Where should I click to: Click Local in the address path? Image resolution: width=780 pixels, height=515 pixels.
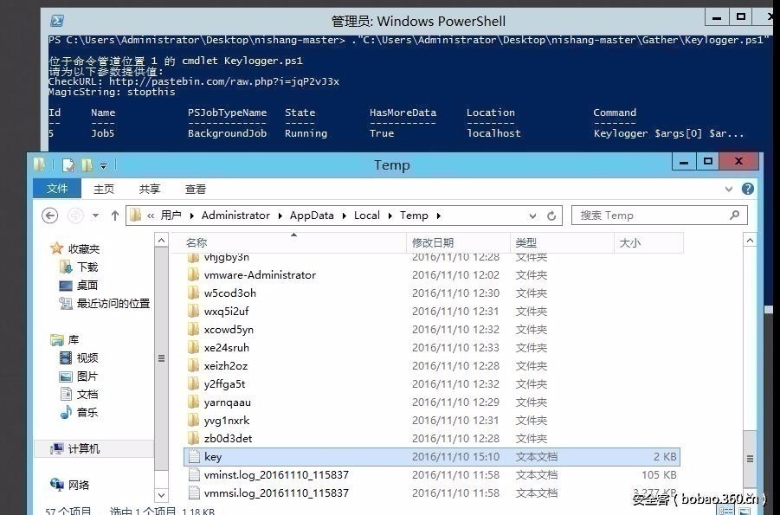(x=366, y=216)
